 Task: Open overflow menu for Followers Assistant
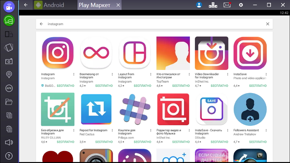click(266, 130)
